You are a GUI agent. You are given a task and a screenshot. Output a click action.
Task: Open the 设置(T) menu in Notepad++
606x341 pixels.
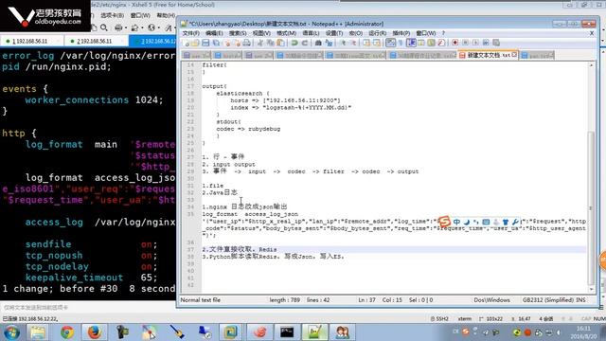point(334,33)
